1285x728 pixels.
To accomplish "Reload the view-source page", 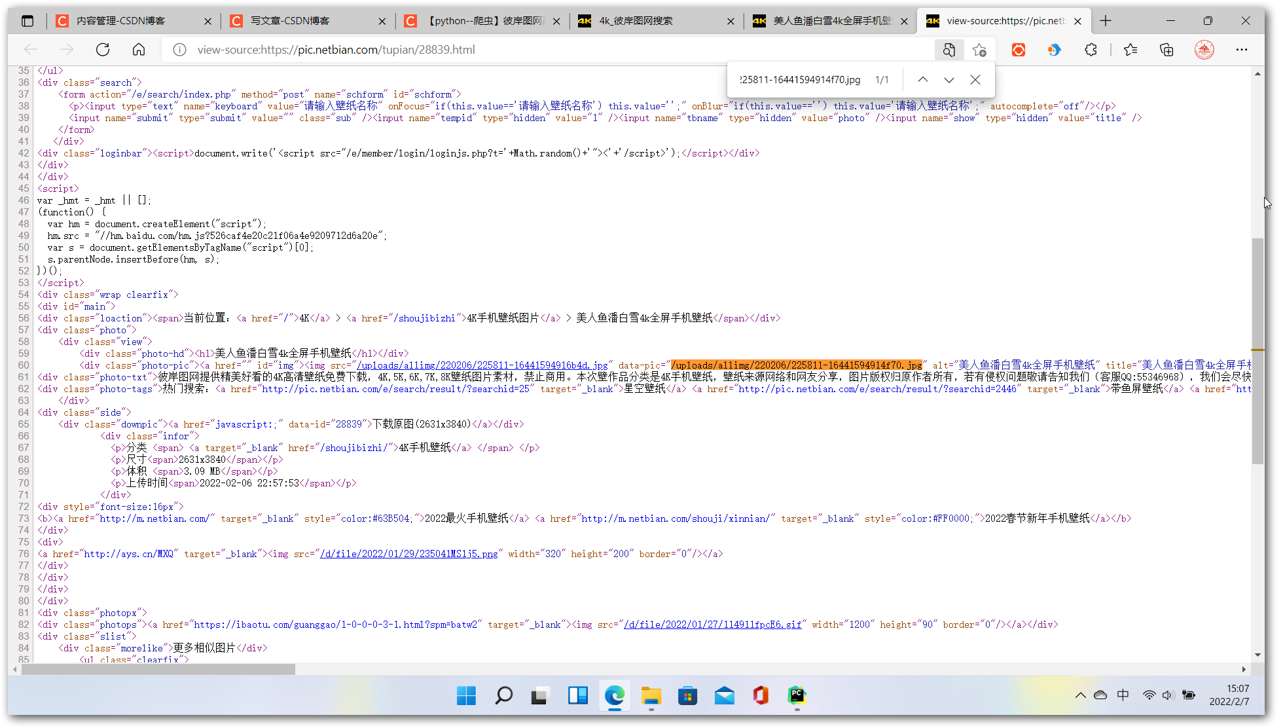I will click(103, 50).
